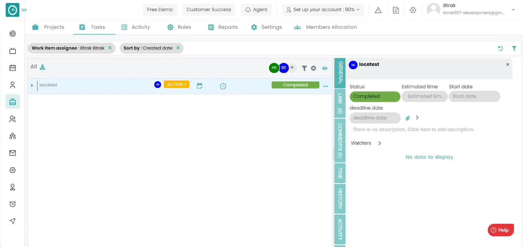The image size is (523, 247).
Task: Open the calendar icon on locatest row
Action: pyautogui.click(x=199, y=86)
